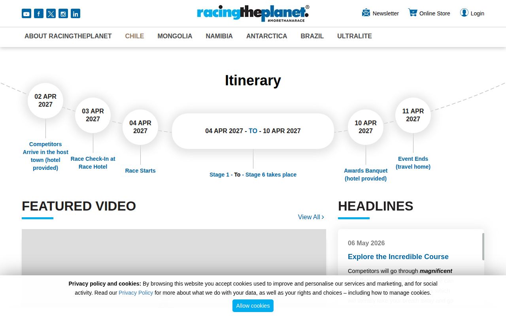Screen dimensions: 506x316
Task: Select the Mongolia menu item
Action: pyautogui.click(x=175, y=36)
